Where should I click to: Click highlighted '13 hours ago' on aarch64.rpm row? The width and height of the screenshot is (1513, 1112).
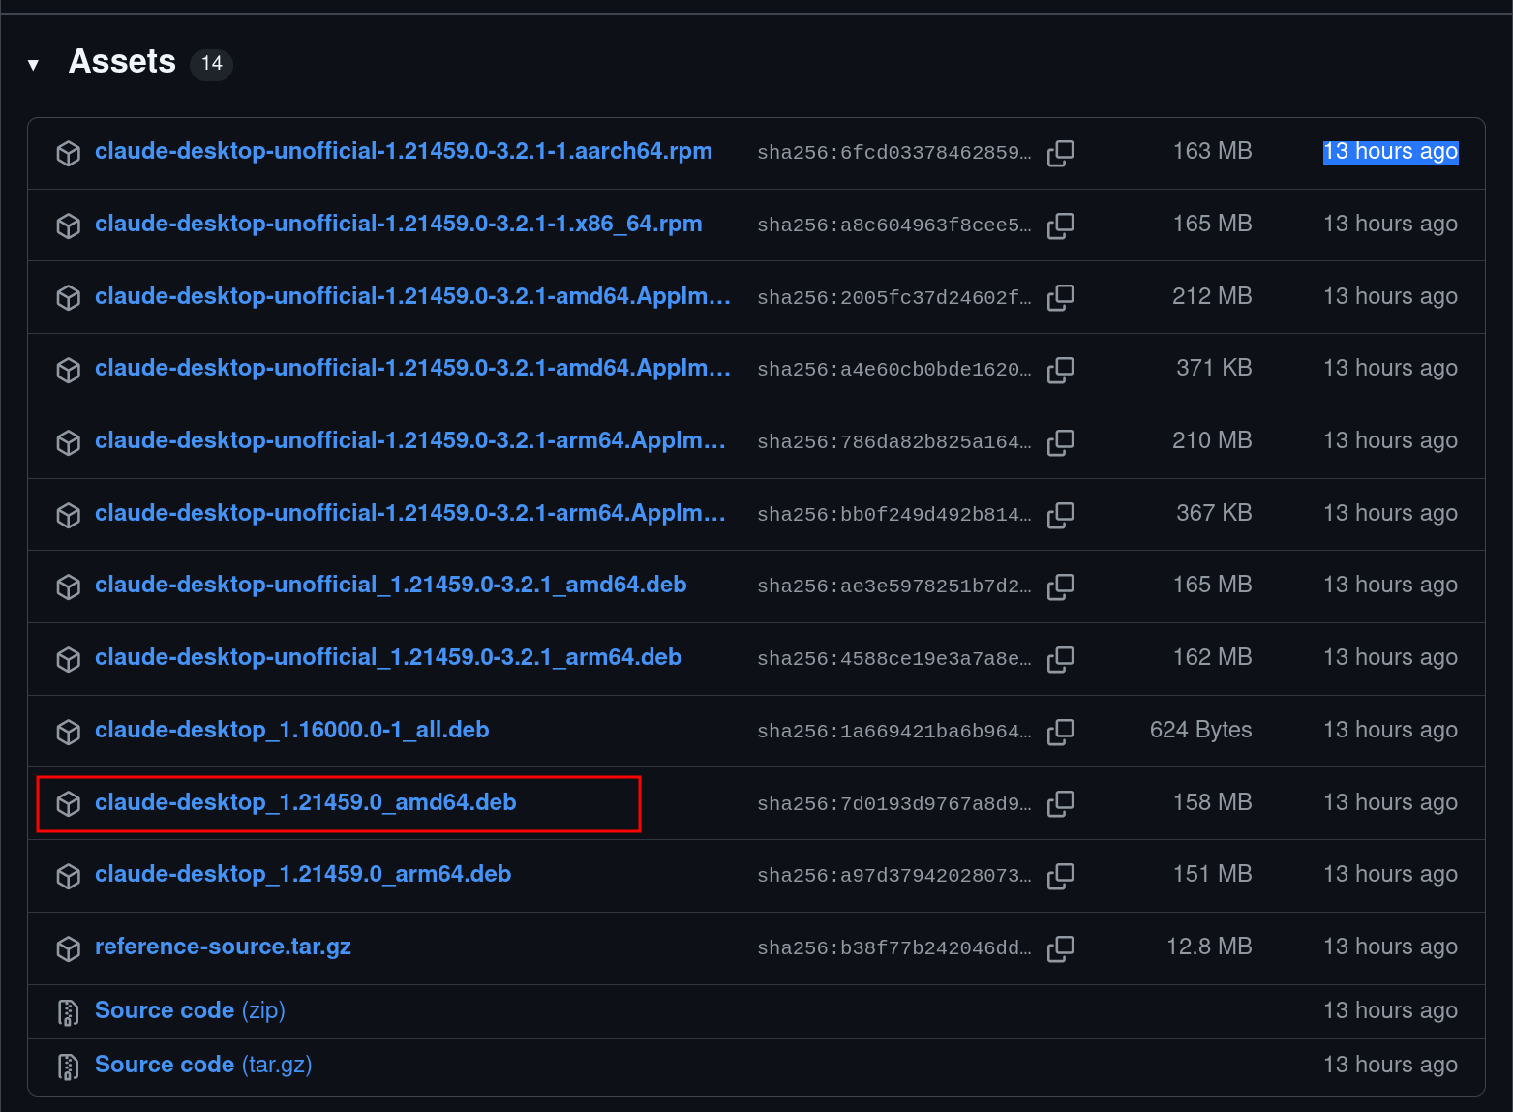[1390, 152]
